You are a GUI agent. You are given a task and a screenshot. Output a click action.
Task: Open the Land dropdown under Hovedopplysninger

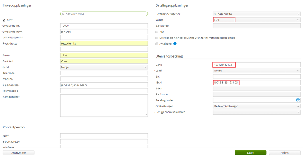(x=104, y=67)
